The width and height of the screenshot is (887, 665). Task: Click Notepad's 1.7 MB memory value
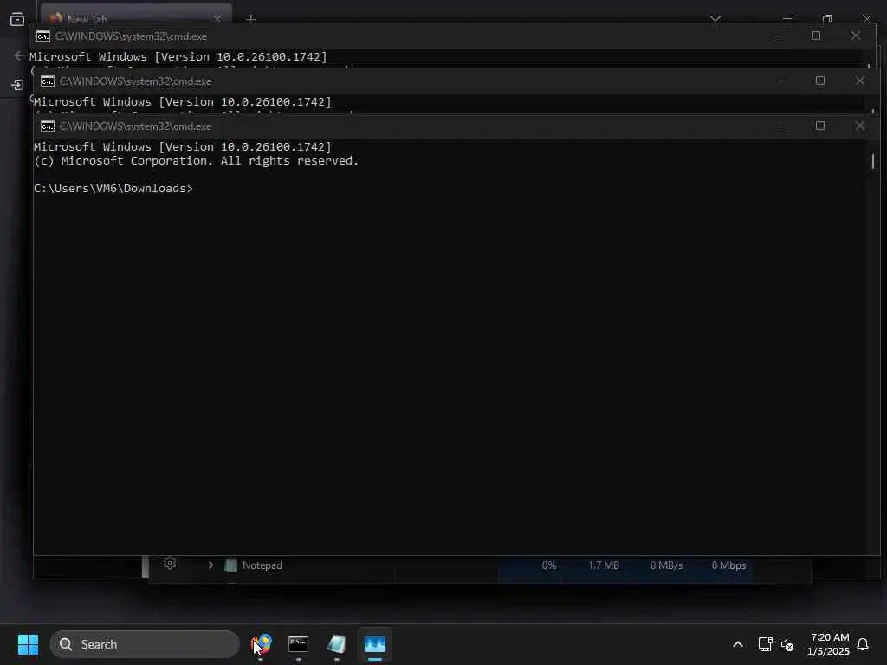tap(604, 565)
